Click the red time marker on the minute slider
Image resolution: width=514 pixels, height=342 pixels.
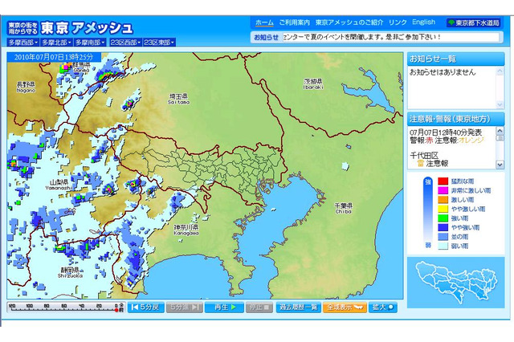(x=116, y=310)
